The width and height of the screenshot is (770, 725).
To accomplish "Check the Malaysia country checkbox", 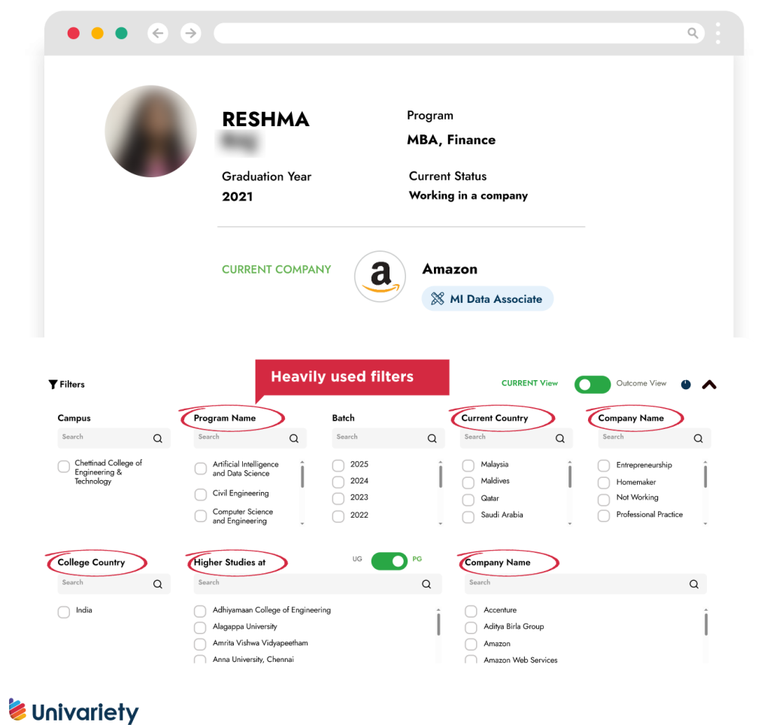I will click(x=468, y=465).
